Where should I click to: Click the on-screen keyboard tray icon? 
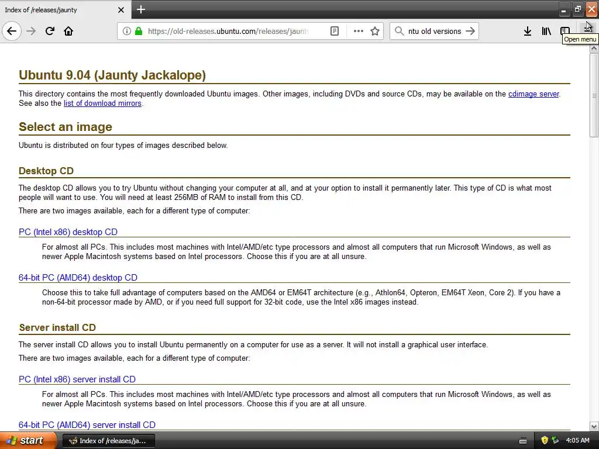point(523,441)
